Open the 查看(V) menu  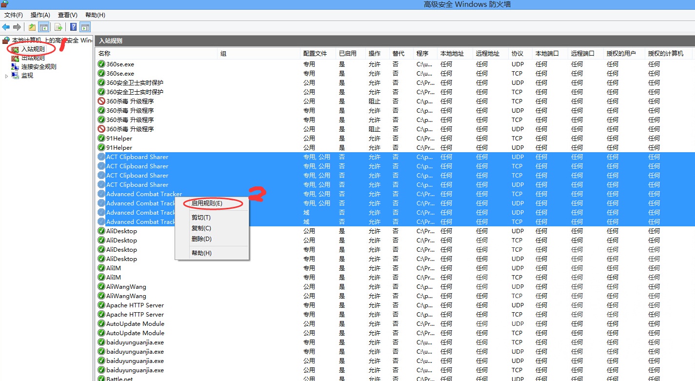68,15
